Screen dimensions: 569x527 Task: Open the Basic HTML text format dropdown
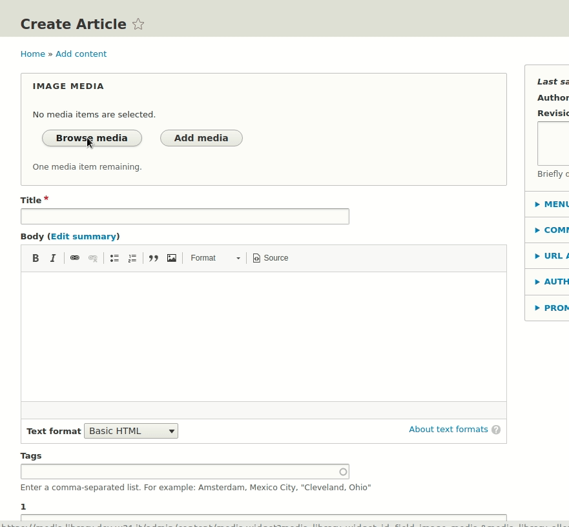tap(130, 431)
